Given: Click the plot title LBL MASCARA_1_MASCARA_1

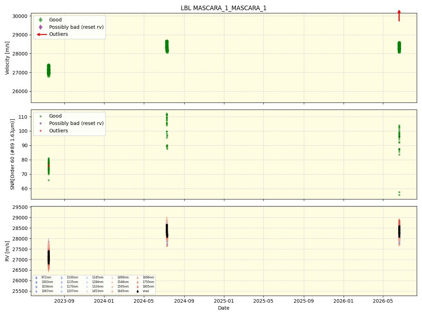Looking at the screenshot, I should 224,8.
